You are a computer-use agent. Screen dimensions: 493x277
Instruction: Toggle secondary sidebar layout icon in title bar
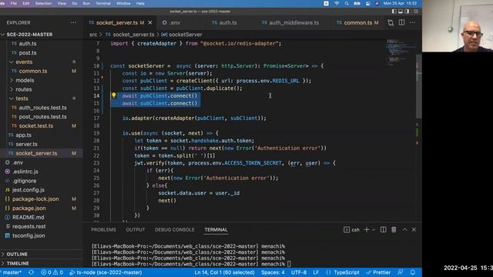point(407,12)
